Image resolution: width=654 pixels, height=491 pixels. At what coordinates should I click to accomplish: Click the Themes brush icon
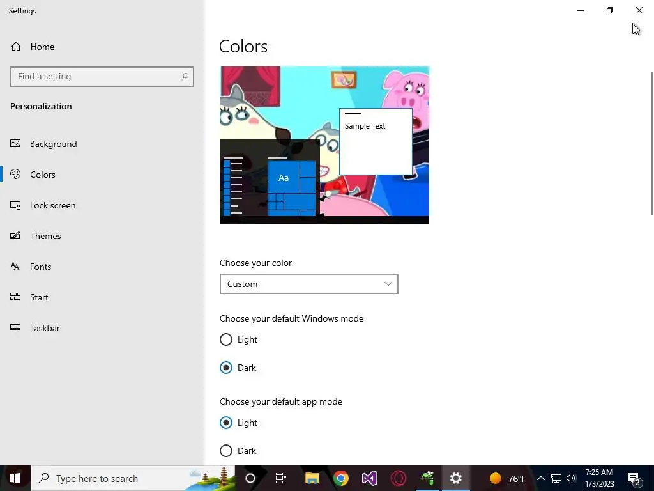15,236
